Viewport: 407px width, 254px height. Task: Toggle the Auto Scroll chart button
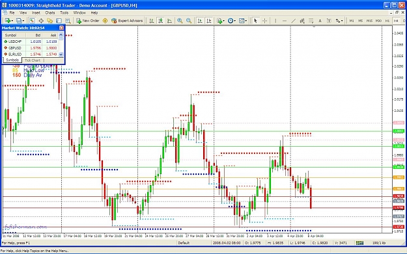pos(200,21)
